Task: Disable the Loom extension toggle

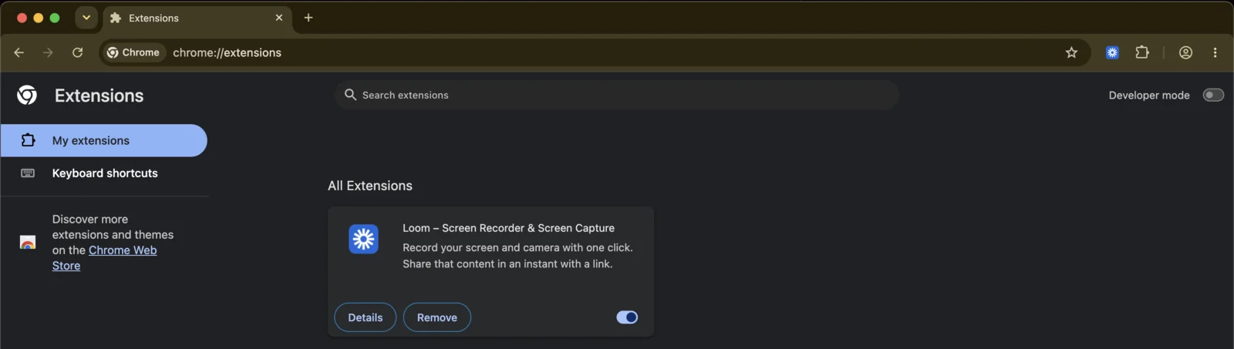Action: 627,317
